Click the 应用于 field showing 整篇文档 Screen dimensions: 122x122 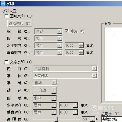[x=112, y=119]
